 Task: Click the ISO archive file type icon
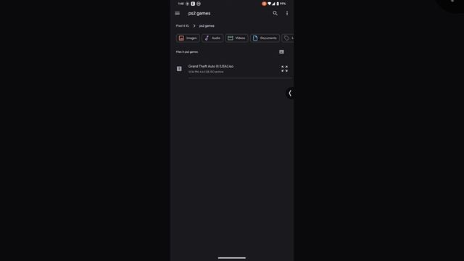179,69
